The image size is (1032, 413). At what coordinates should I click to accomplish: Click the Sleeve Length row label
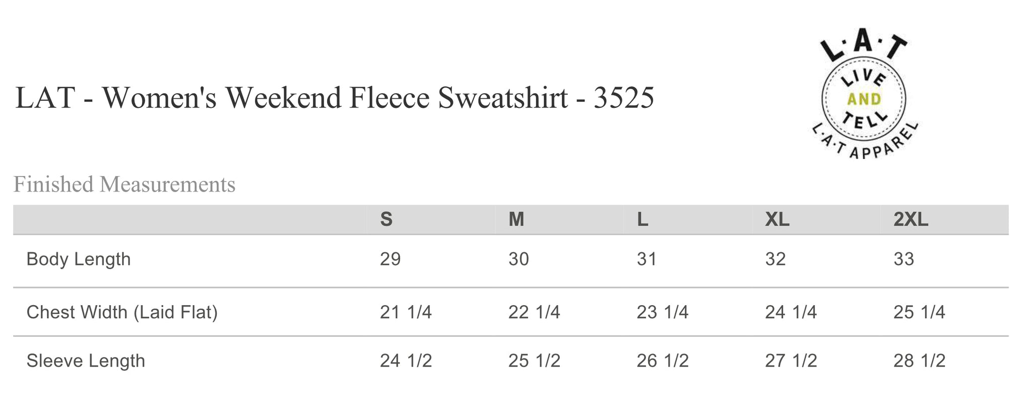click(x=86, y=361)
